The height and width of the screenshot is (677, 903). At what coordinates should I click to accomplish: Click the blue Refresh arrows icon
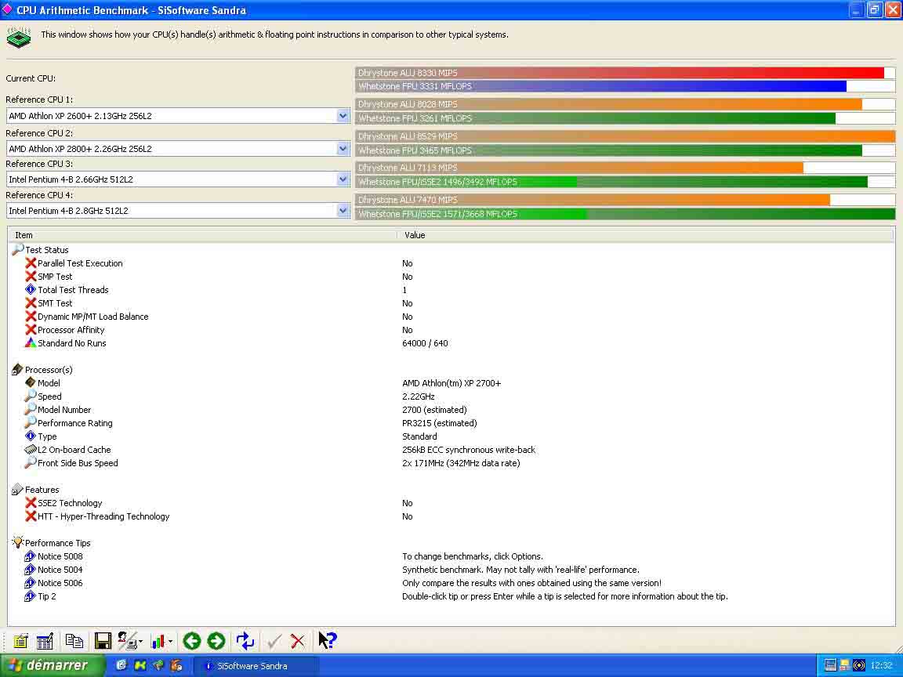coord(245,642)
